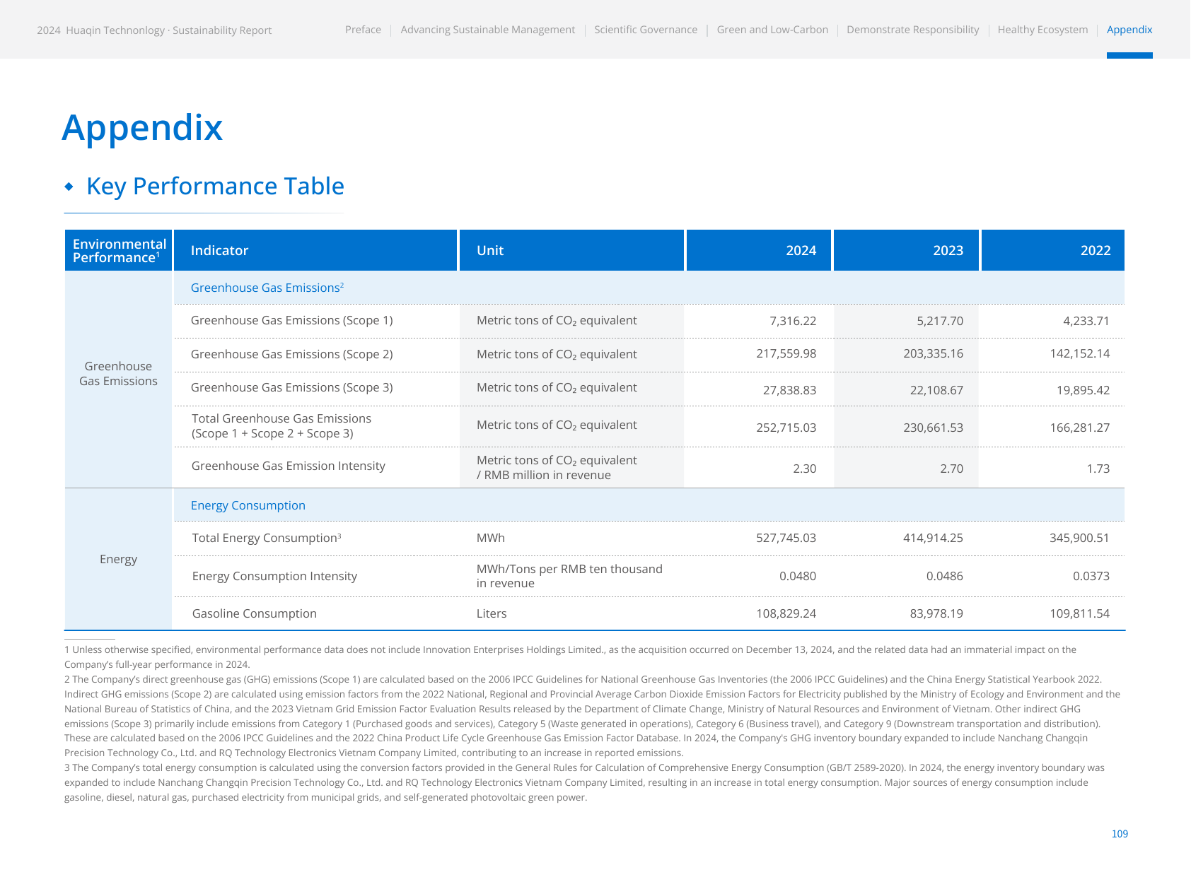This screenshot has height=877, width=1191.
Task: Click the page number 109
Action: [x=1120, y=834]
